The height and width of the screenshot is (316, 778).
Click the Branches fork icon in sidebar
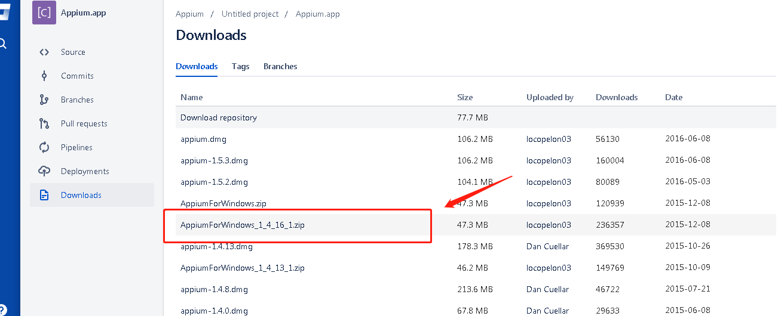point(44,100)
